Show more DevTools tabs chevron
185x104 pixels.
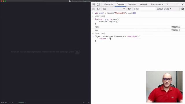tap(167, 4)
